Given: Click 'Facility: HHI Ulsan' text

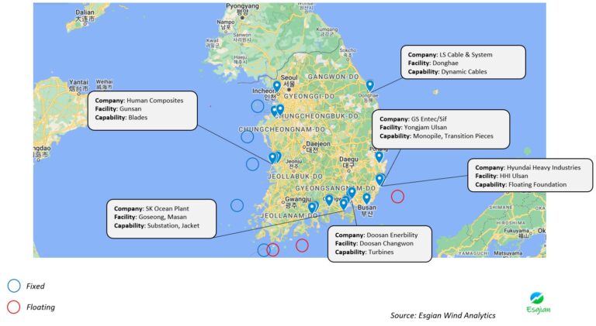Looking at the screenshot, I should pos(501,176).
